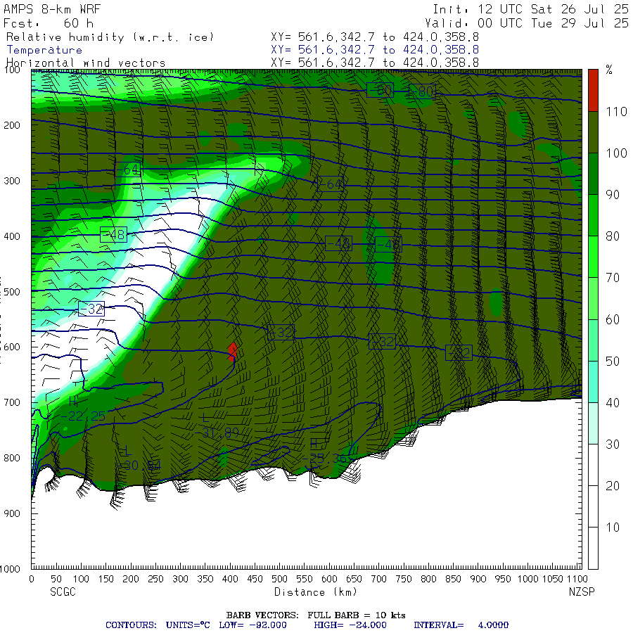This screenshot has width=633, height=633.
Task: Click the blue "Temperature" legend label
Action: click(44, 50)
